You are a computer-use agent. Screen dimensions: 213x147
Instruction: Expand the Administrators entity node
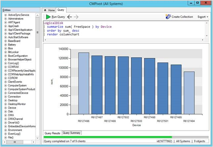click(x=5, y=19)
